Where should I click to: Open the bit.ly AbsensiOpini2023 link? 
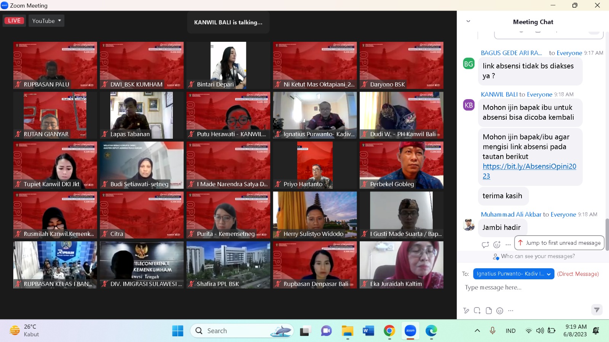[x=529, y=171]
